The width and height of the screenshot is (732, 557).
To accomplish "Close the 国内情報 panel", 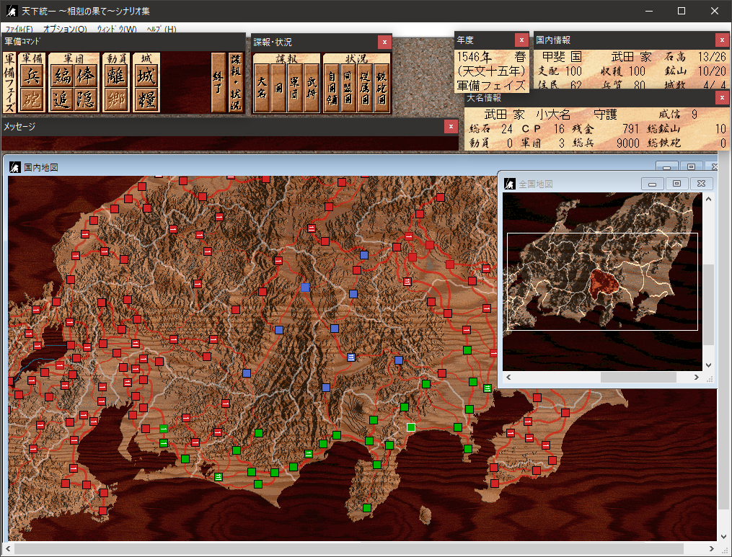I will [722, 40].
